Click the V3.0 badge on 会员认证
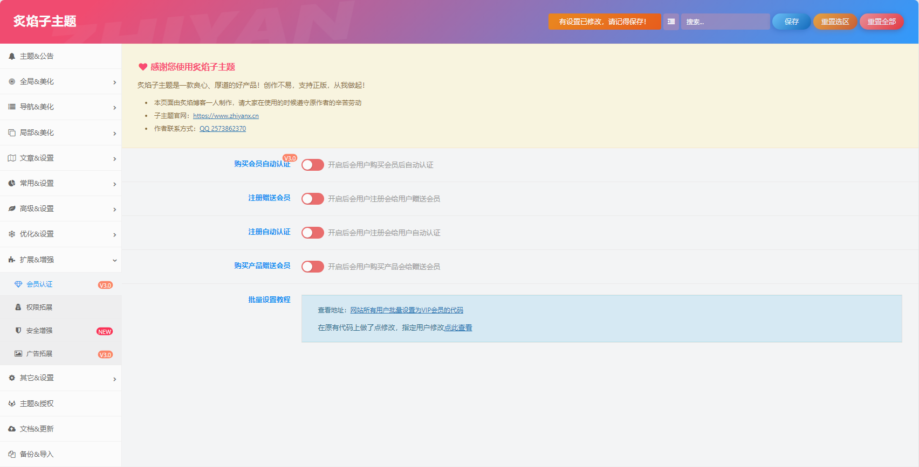 coord(105,285)
